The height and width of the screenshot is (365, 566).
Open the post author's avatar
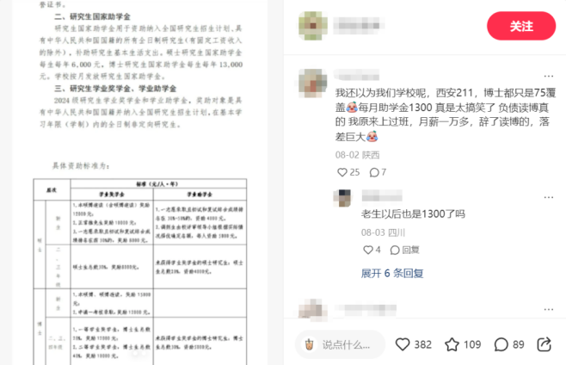coord(313,26)
